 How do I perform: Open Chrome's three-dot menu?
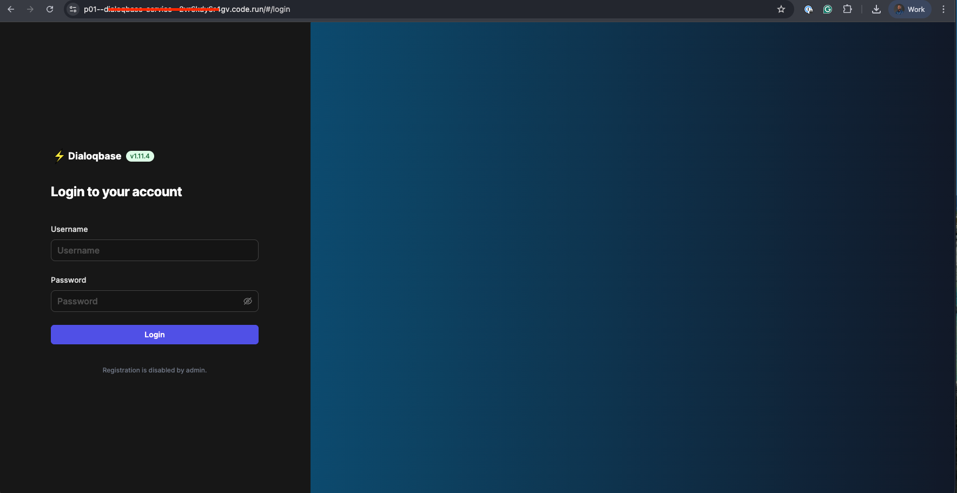click(x=943, y=9)
